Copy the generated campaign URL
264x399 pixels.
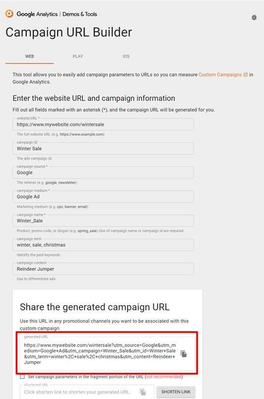(183, 353)
